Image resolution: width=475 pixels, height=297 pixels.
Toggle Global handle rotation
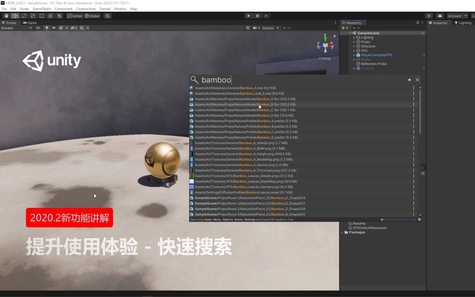(x=92, y=16)
